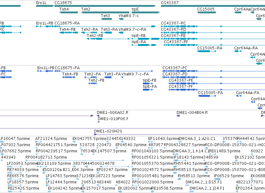Image resolution: width=265 pixels, height=193 pixels.
Task: Select the CG18675 gene label
Action: [63, 3]
